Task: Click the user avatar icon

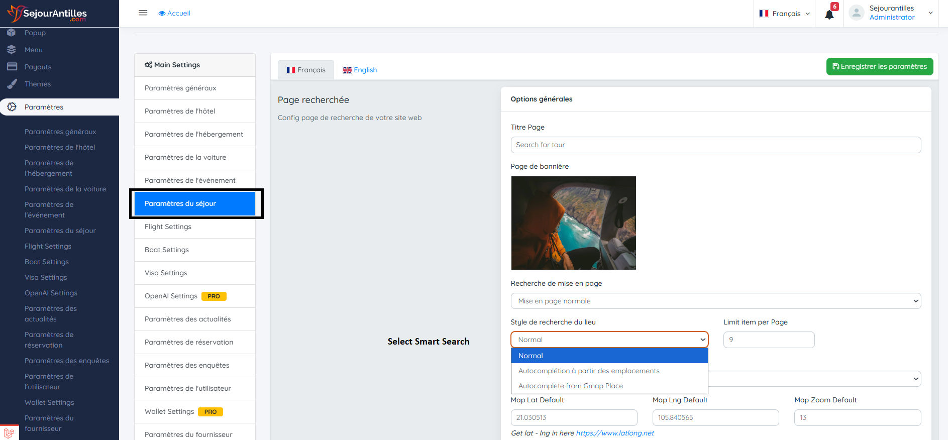Action: (x=857, y=13)
